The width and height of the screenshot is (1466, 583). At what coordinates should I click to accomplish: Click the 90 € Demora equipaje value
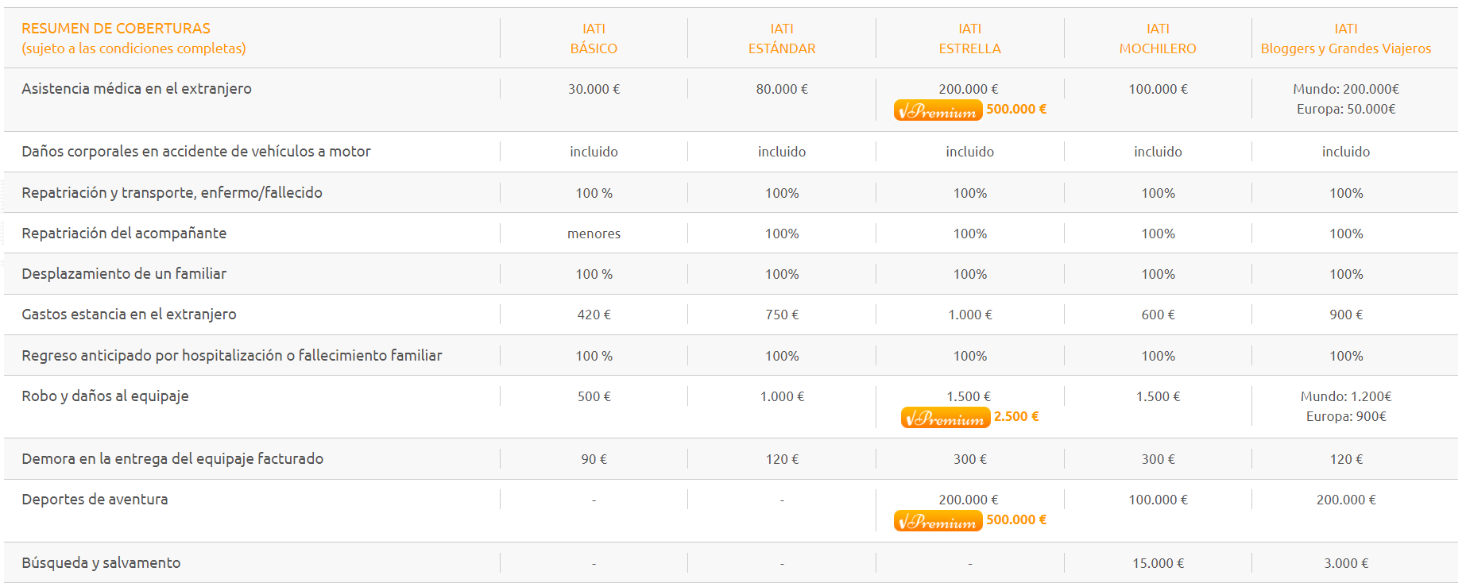(594, 460)
